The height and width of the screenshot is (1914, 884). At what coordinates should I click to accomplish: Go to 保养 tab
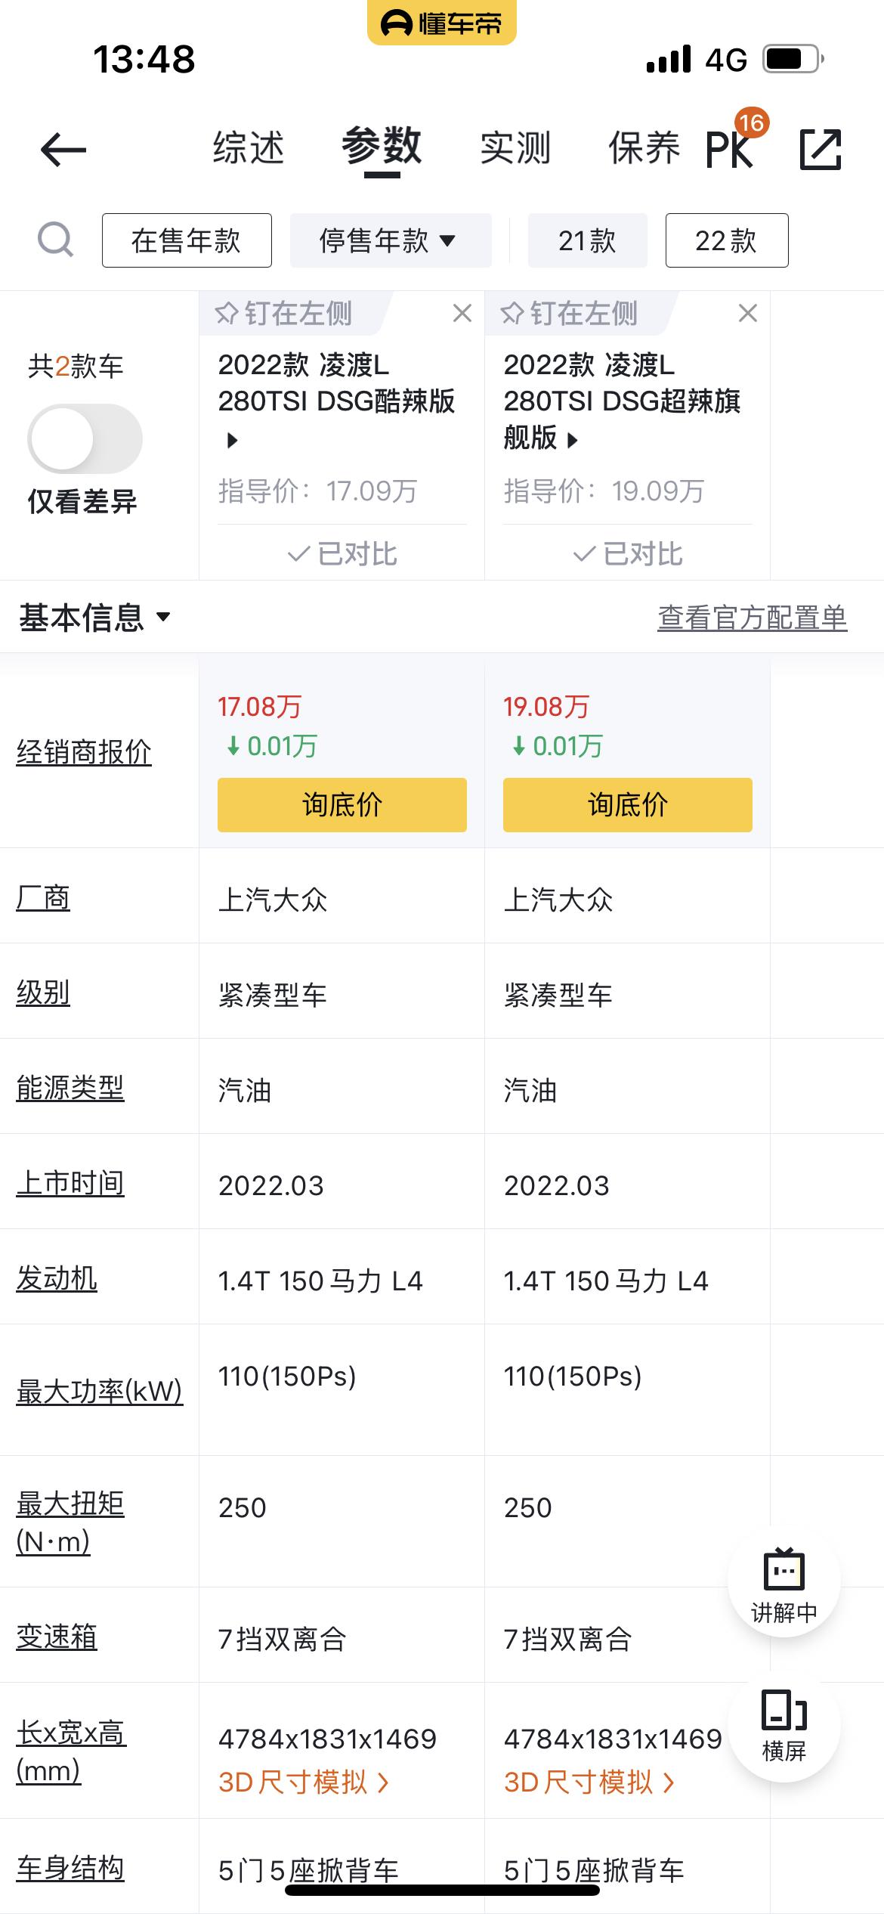[644, 147]
